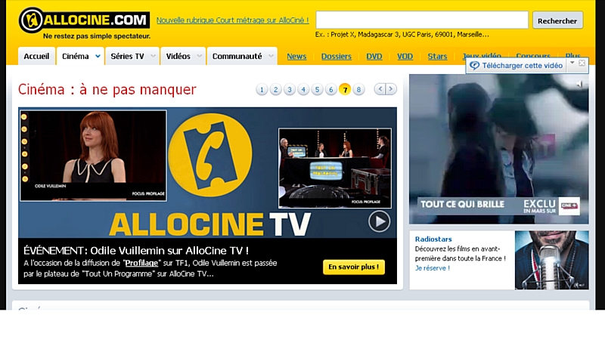Select carousel page 4
The image size is (605, 343).
click(x=303, y=90)
